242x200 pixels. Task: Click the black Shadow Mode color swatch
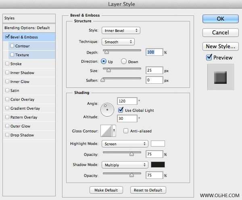coord(158,165)
